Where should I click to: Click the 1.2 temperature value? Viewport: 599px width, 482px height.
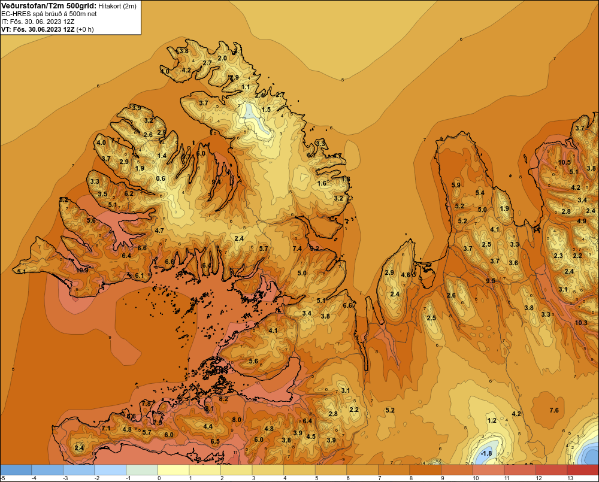coord(492,420)
